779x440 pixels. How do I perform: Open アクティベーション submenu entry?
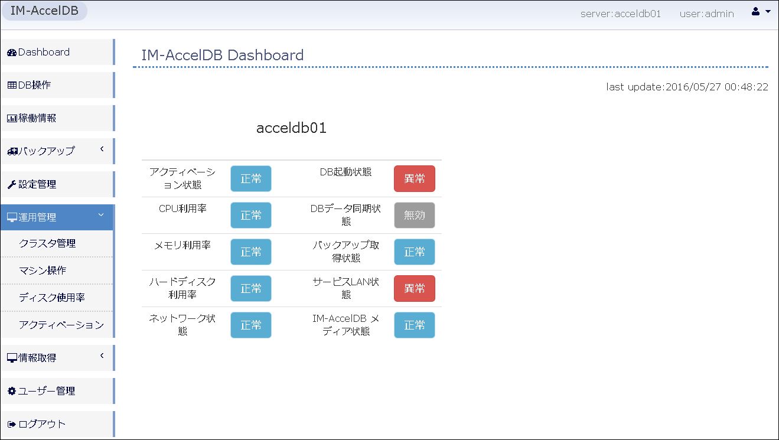pos(57,325)
